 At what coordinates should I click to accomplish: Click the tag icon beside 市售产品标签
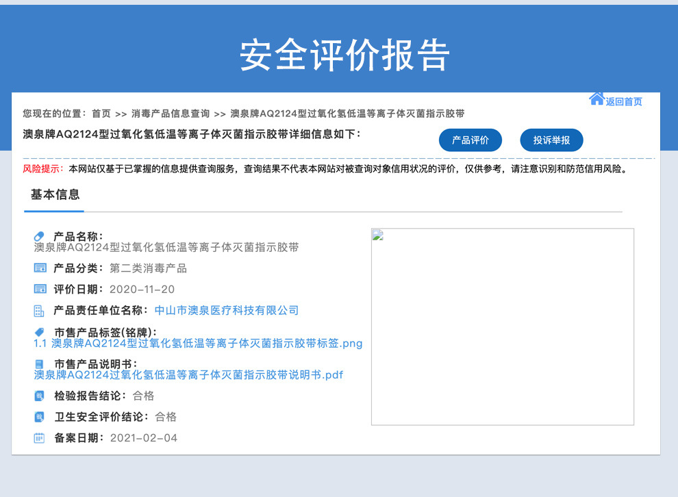(x=39, y=332)
